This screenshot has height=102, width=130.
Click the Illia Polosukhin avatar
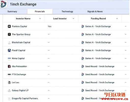[9, 66]
